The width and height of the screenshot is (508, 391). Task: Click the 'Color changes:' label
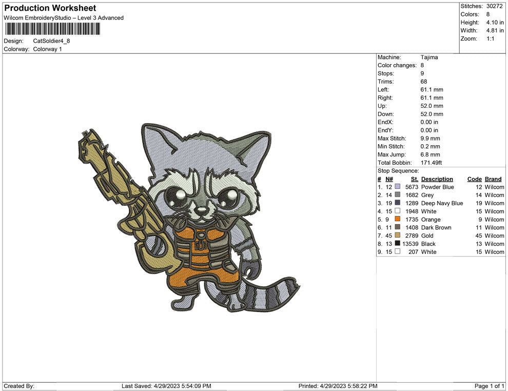[397, 66]
